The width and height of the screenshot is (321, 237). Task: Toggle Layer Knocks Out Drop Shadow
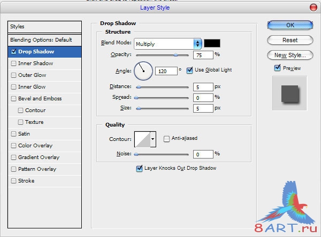click(x=140, y=169)
